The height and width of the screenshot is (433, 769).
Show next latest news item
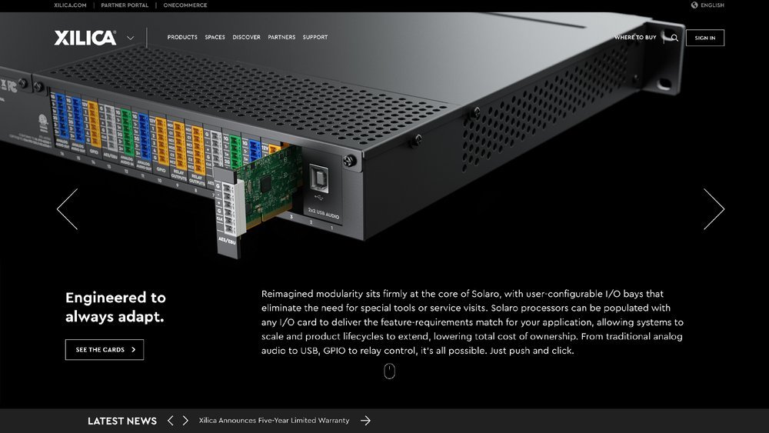(185, 421)
